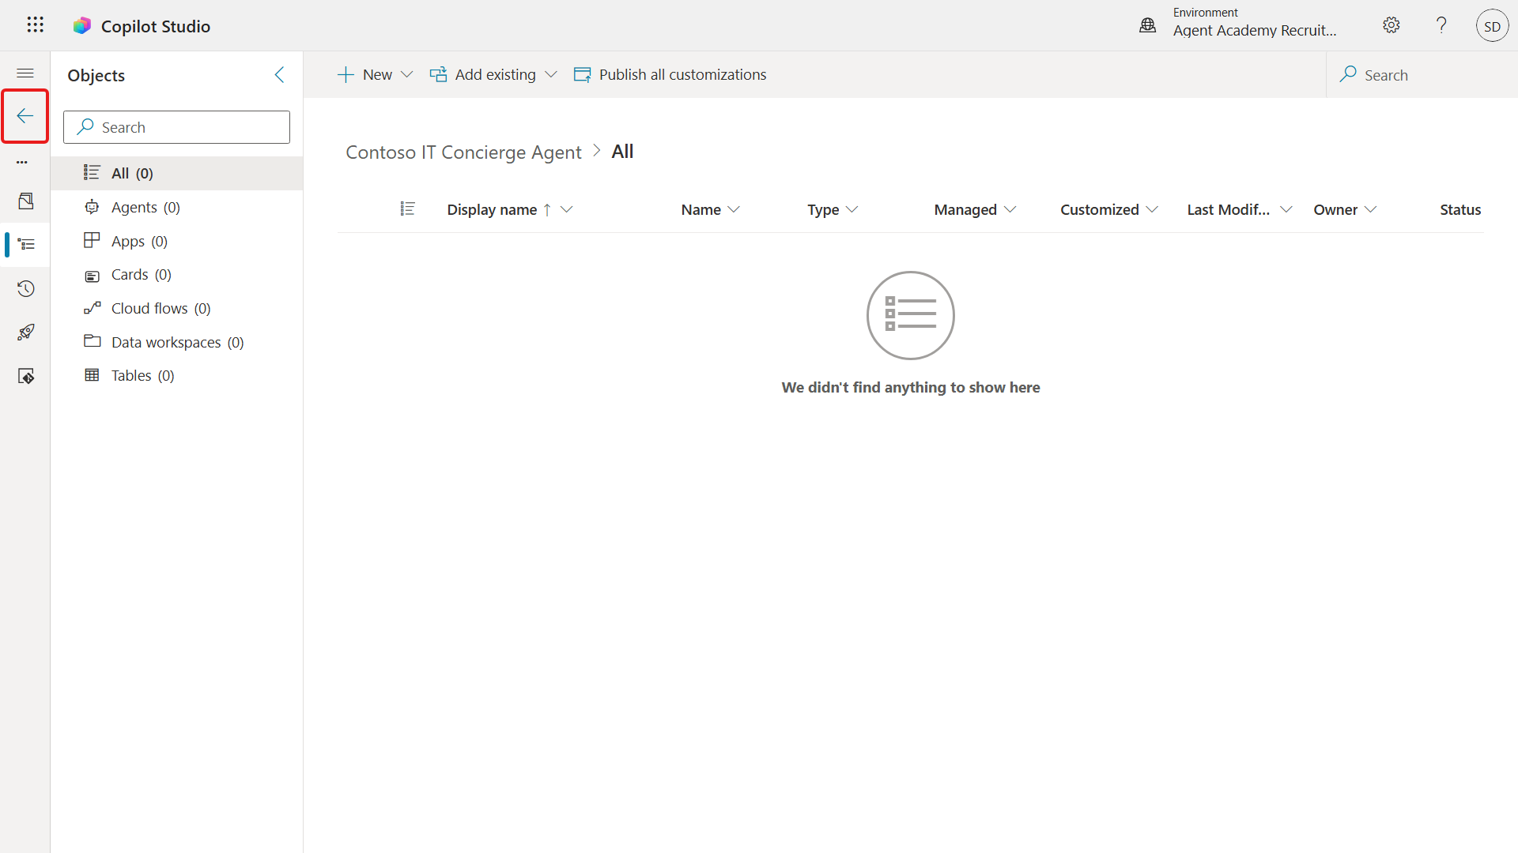Click the Status column header
Image resolution: width=1518 pixels, height=853 pixels.
pos(1459,209)
